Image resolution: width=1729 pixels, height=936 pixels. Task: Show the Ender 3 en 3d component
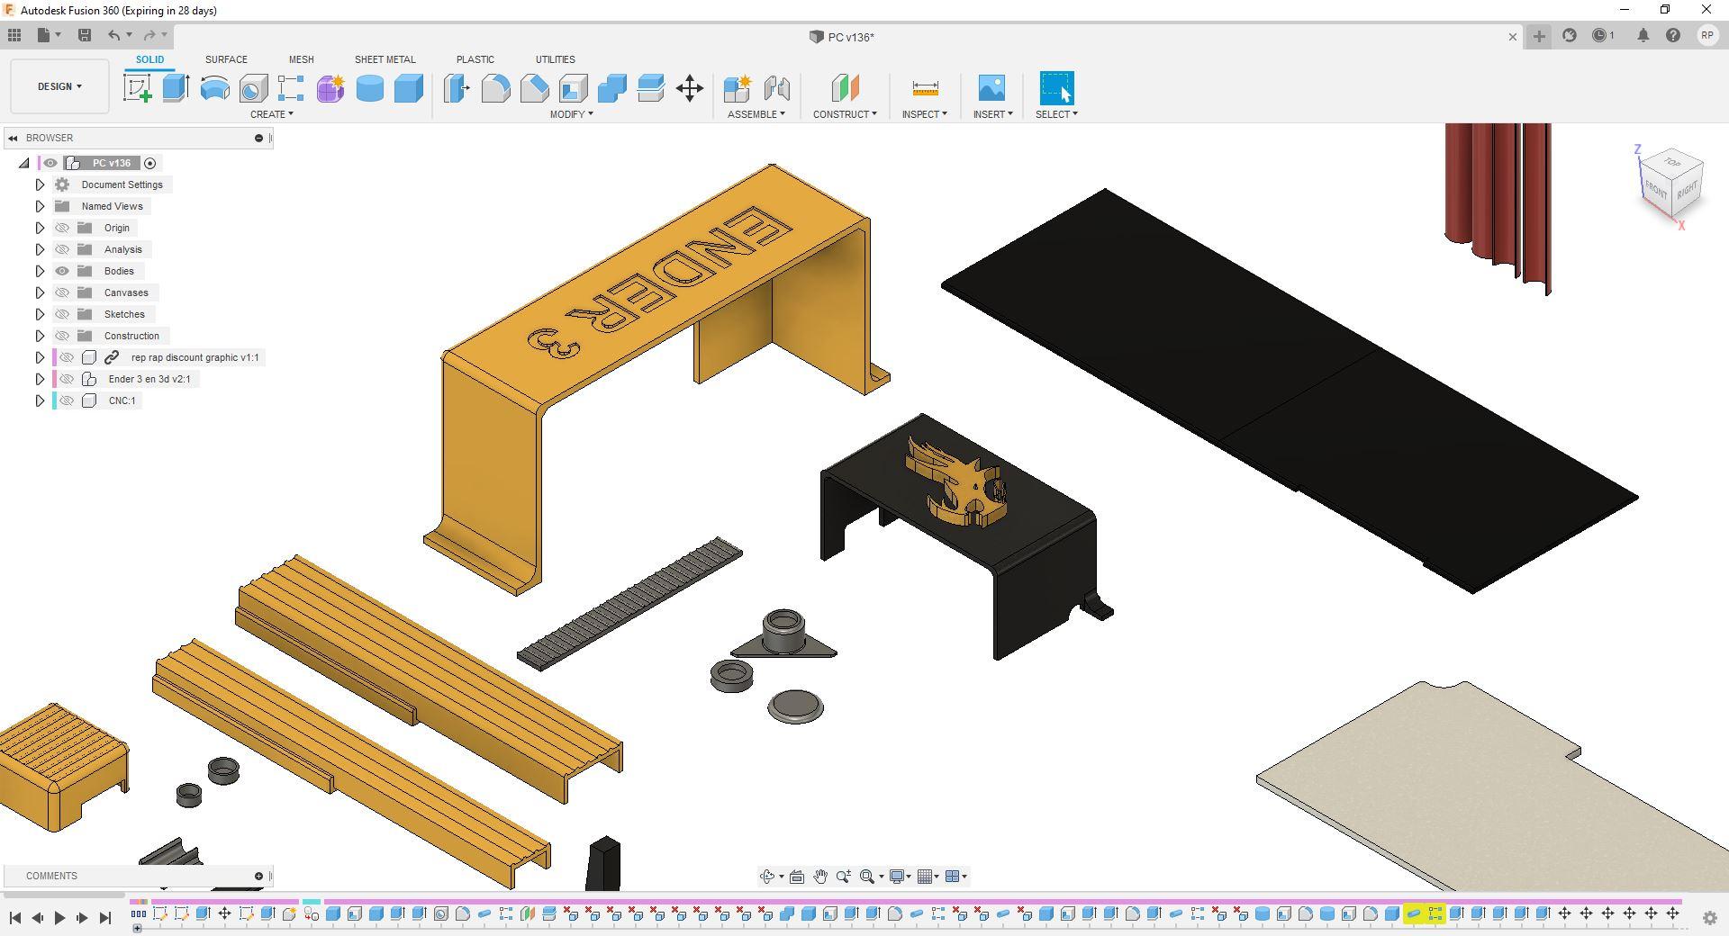tap(67, 379)
